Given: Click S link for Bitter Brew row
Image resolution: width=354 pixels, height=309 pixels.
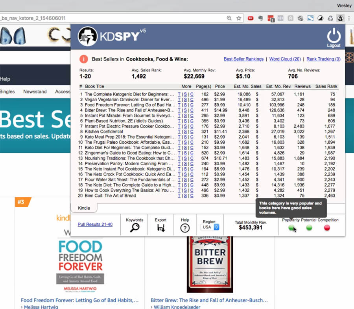Looking at the screenshot, I should coord(185,110).
